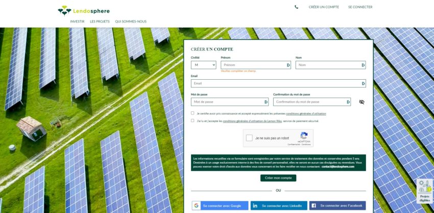Click the Lendosphere logo
The height and width of the screenshot is (213, 434).
pos(84,11)
